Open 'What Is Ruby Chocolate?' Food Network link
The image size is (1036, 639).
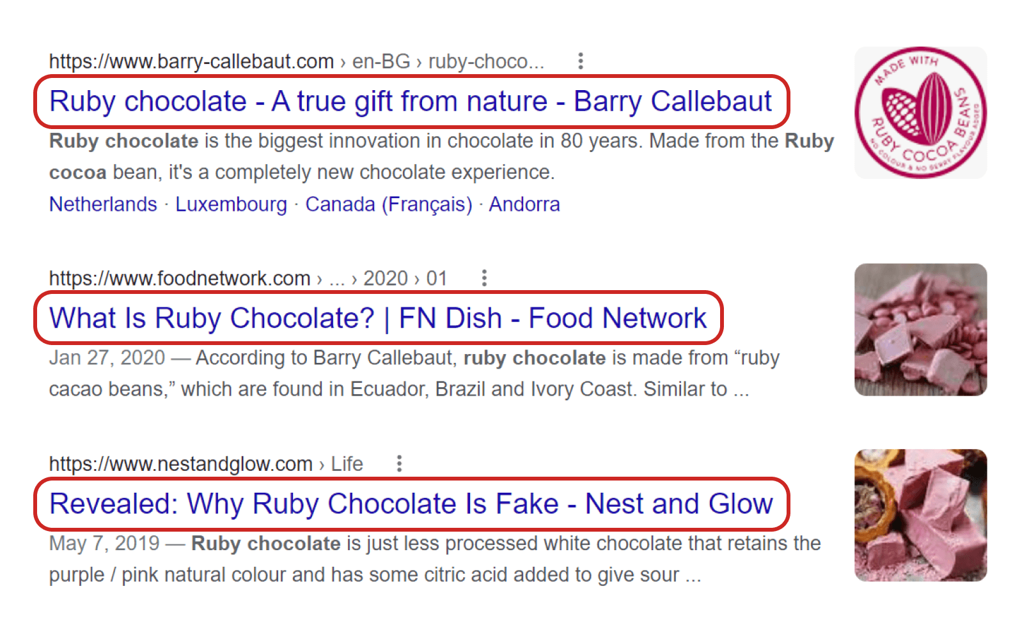tap(377, 318)
